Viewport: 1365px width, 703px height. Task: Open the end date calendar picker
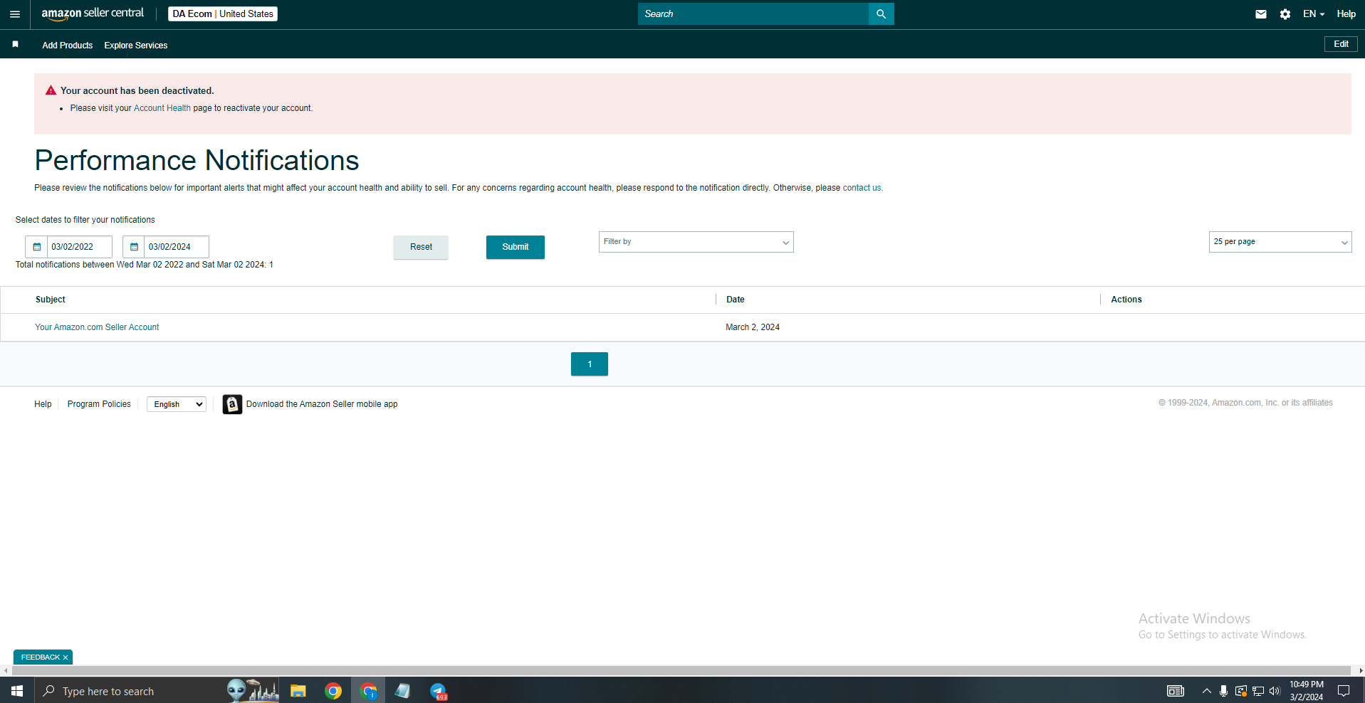coord(134,247)
